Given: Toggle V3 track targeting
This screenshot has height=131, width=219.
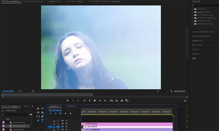Looking at the screenshot, I should (58, 127).
